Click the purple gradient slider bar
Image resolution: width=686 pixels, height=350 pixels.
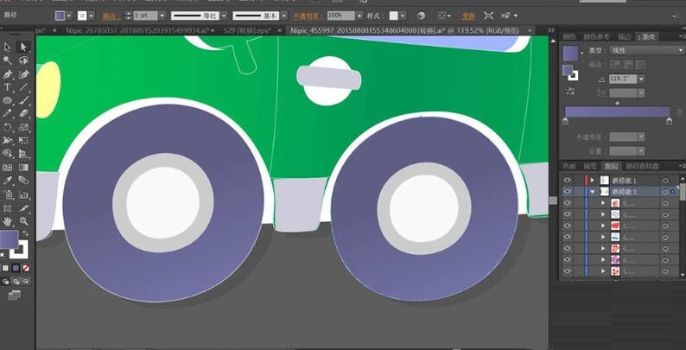point(616,111)
